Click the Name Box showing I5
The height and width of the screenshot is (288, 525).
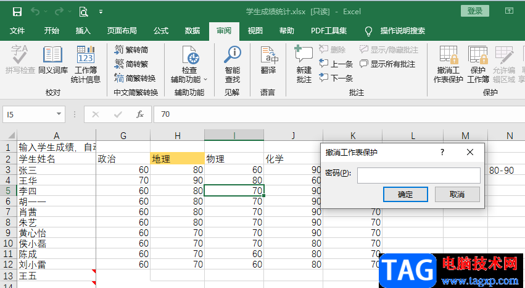pyautogui.click(x=30, y=114)
